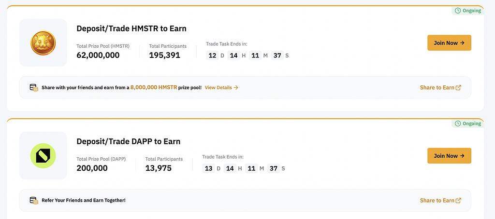Open Share to Earn link for DAPP
The height and width of the screenshot is (219, 495).
pos(437,201)
